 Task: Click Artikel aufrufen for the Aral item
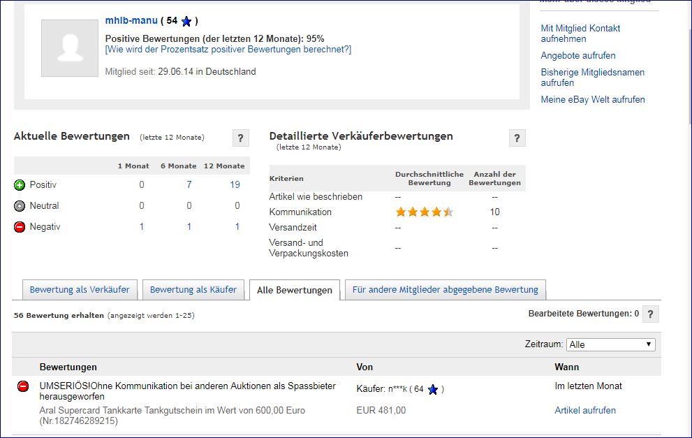[x=585, y=411]
